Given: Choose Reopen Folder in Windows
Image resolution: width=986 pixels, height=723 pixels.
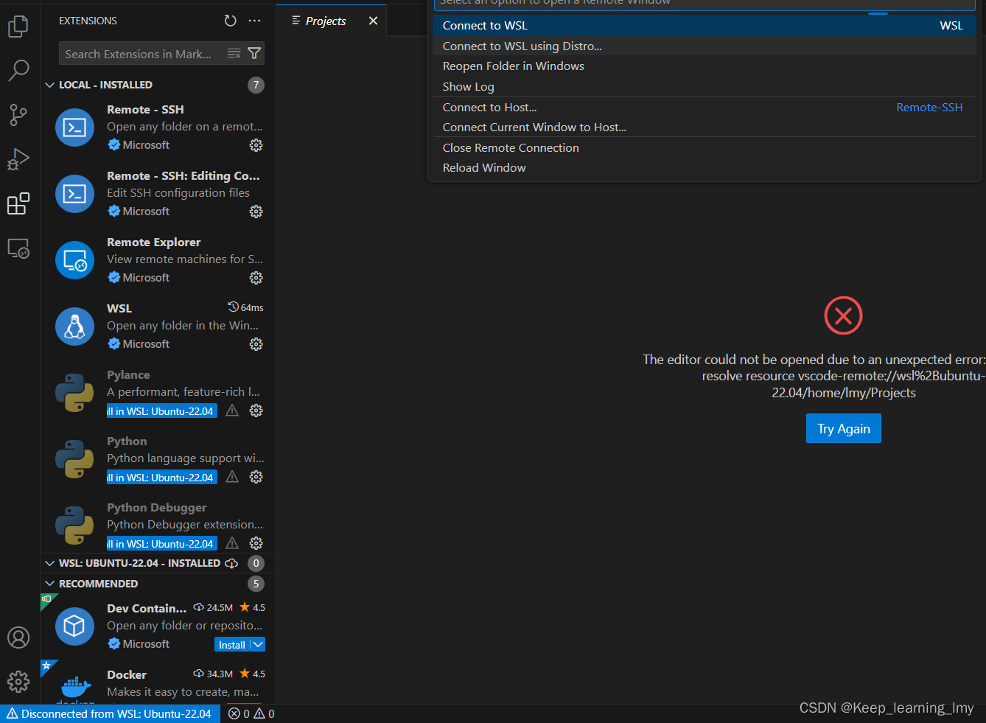Looking at the screenshot, I should 704,66.
